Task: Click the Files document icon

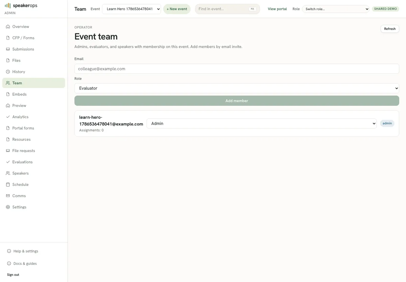Action: tap(8, 60)
